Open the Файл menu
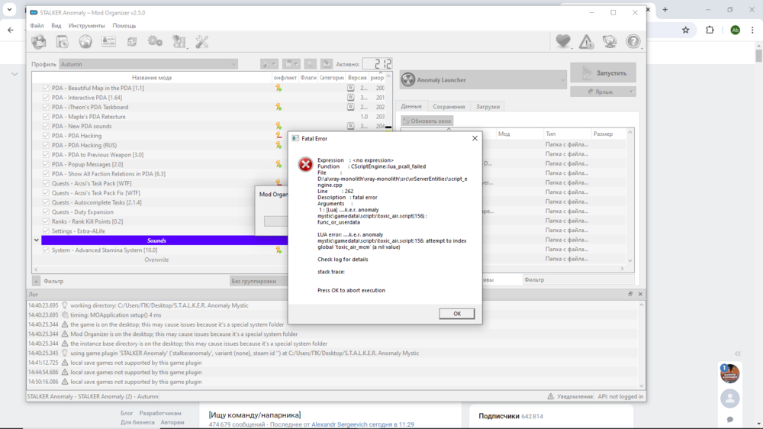Viewport: 763px width, 429px height. coord(37,26)
